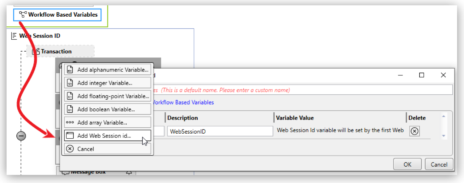Image resolution: width=464 pixels, height=183 pixels.
Task: Click the integer variable icon
Action: 70,83
